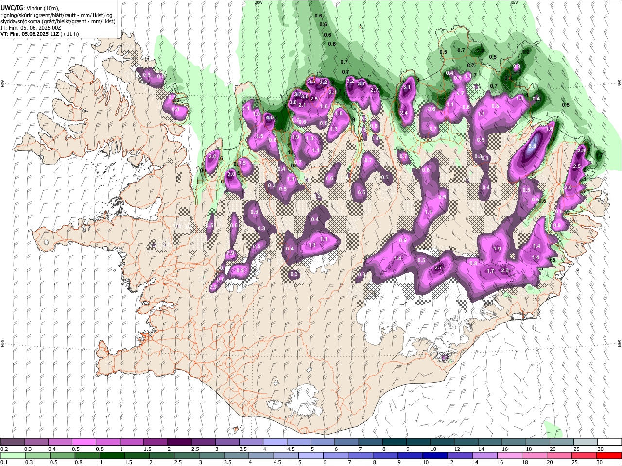Viewport: 622px width, 466px height.
Task: Click upper scale label 0.8
Action: (100, 449)
